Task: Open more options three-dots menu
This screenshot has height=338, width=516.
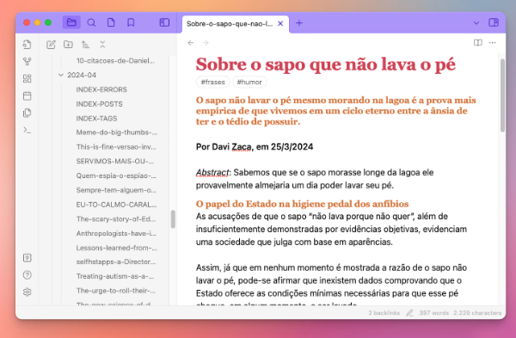Action: click(x=492, y=43)
